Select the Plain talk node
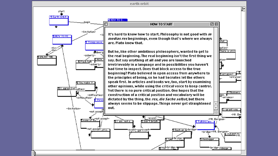Image resolution: width=278 pixels, height=156 pixels. [84, 65]
